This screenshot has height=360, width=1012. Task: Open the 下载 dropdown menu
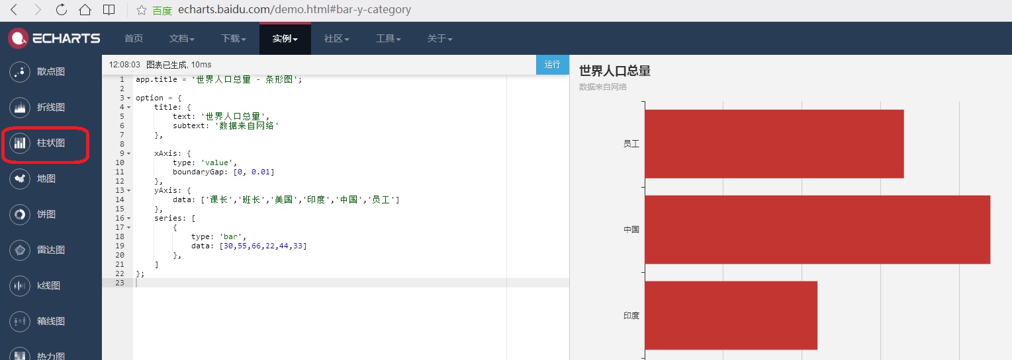pyautogui.click(x=234, y=38)
